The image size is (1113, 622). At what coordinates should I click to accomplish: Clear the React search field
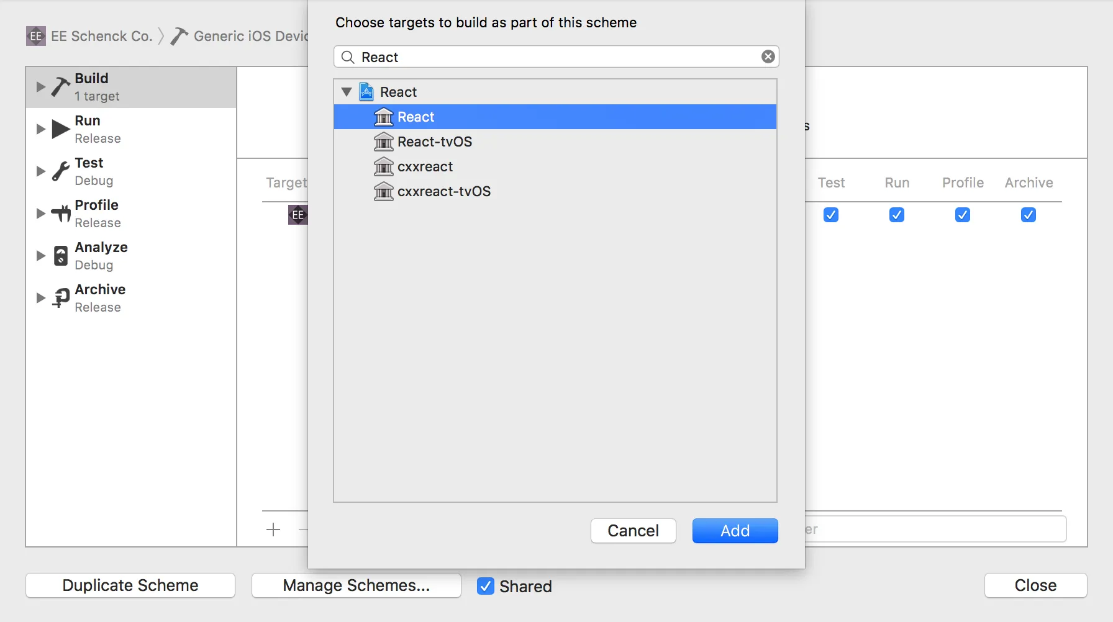pyautogui.click(x=768, y=56)
